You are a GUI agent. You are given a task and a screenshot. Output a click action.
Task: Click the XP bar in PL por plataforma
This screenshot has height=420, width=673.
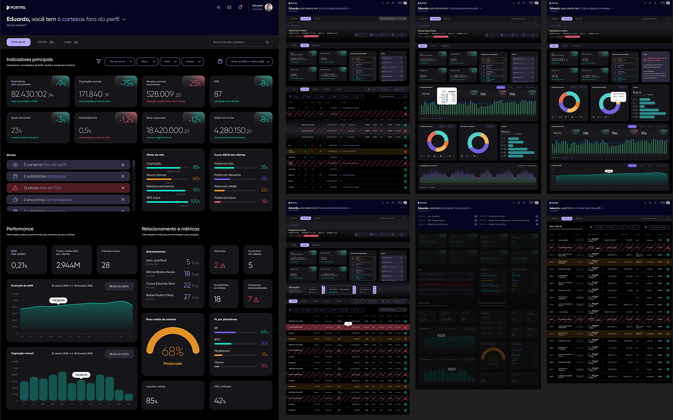234,332
